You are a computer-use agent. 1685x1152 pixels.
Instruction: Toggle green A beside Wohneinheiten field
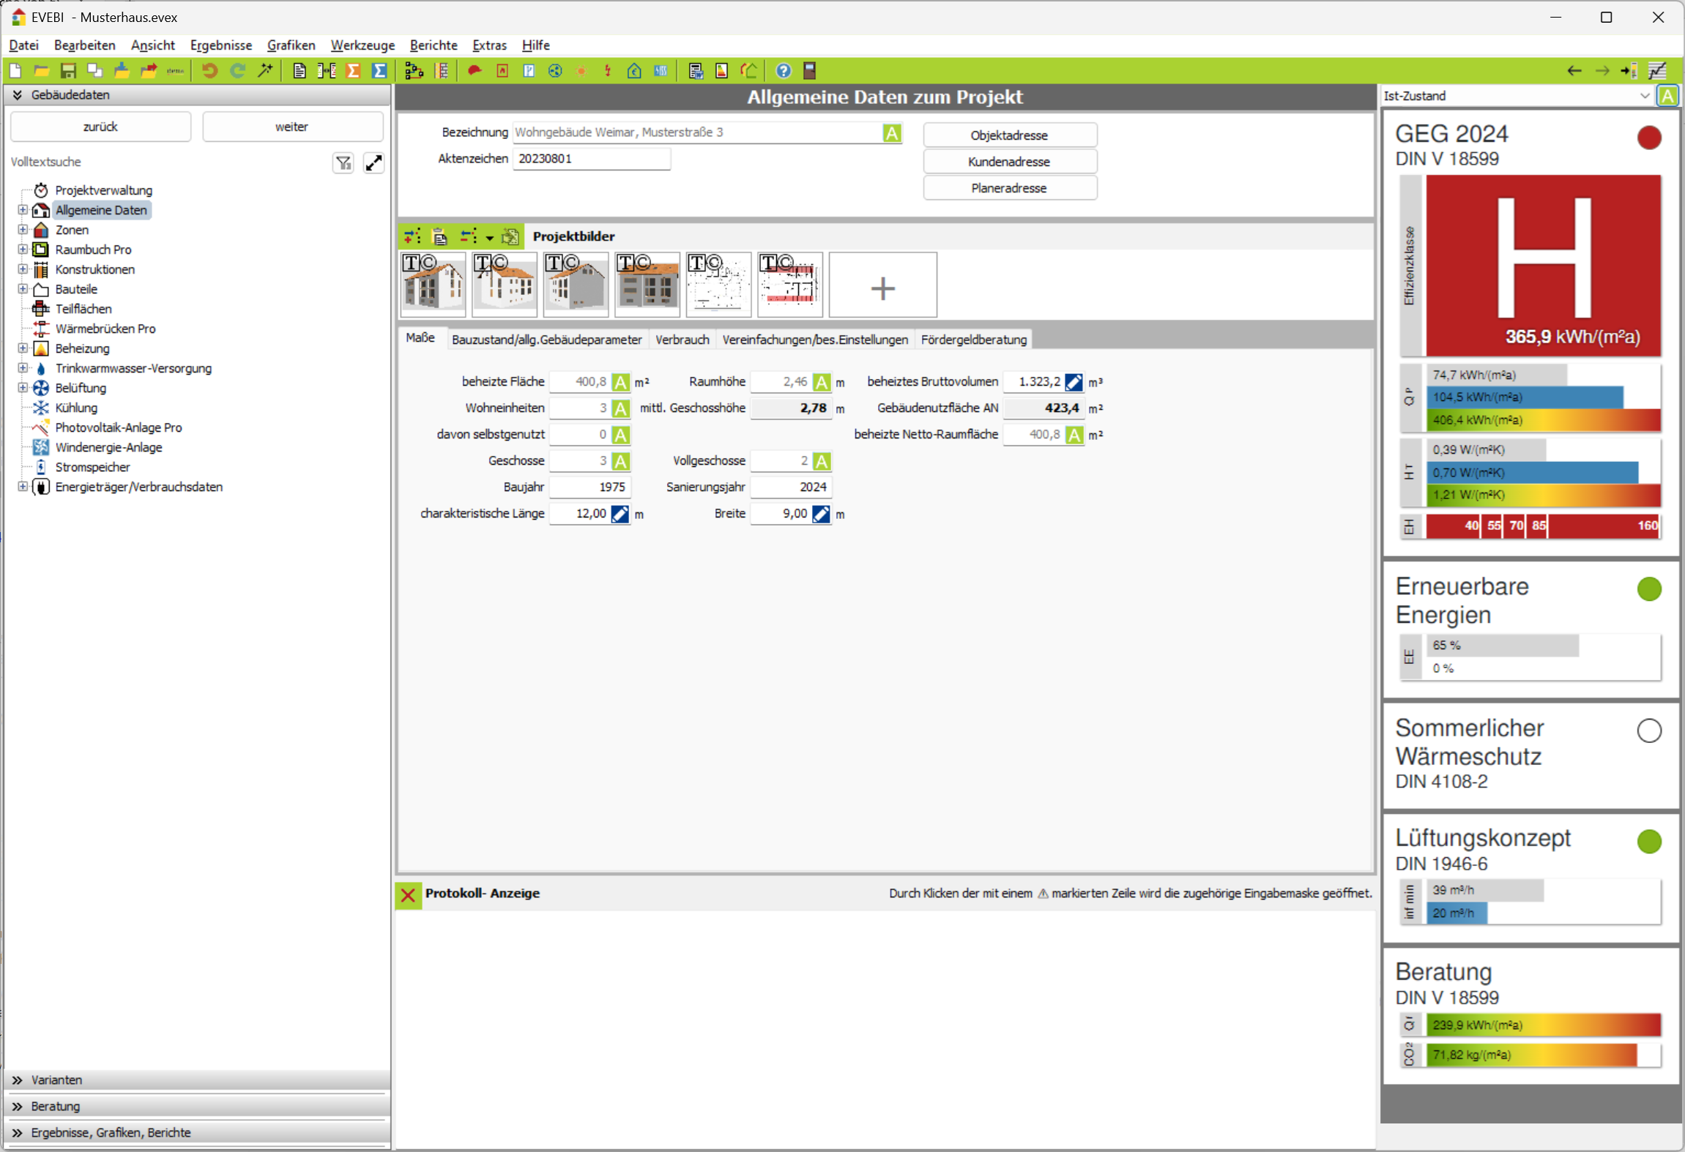(620, 408)
